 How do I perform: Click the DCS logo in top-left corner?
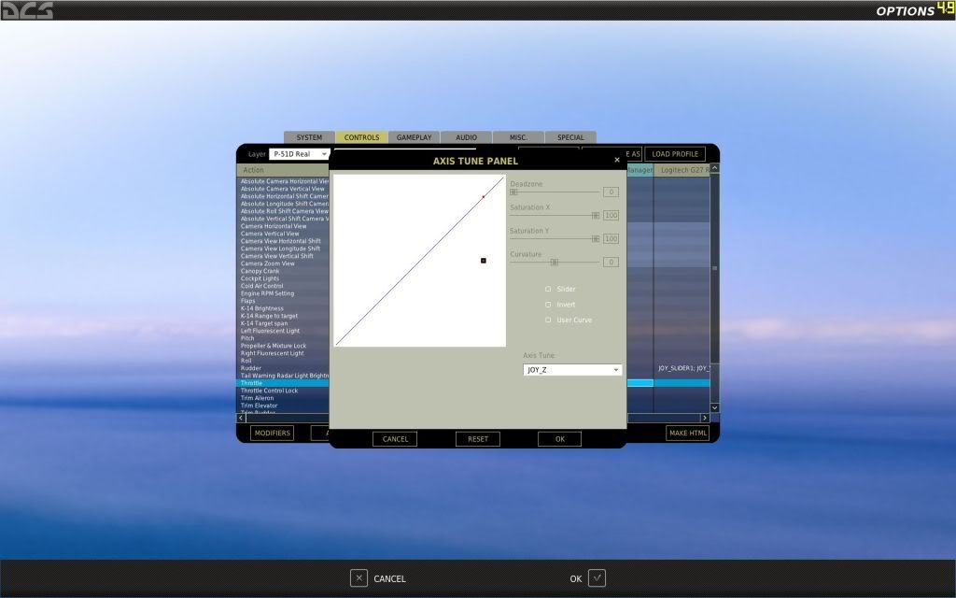pyautogui.click(x=27, y=10)
